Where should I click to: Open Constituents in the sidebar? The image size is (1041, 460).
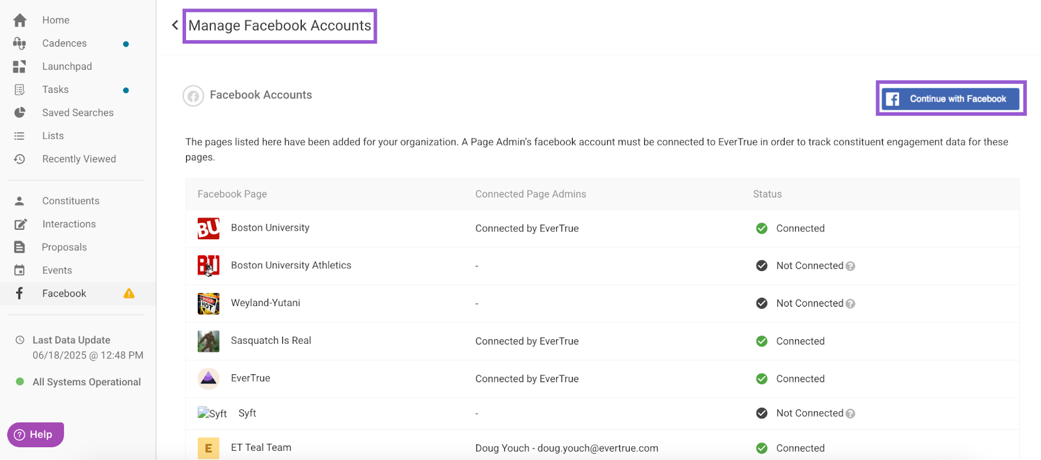(71, 201)
